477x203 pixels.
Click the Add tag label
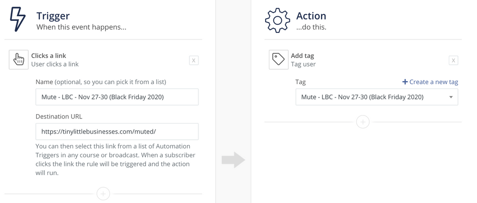tap(302, 56)
